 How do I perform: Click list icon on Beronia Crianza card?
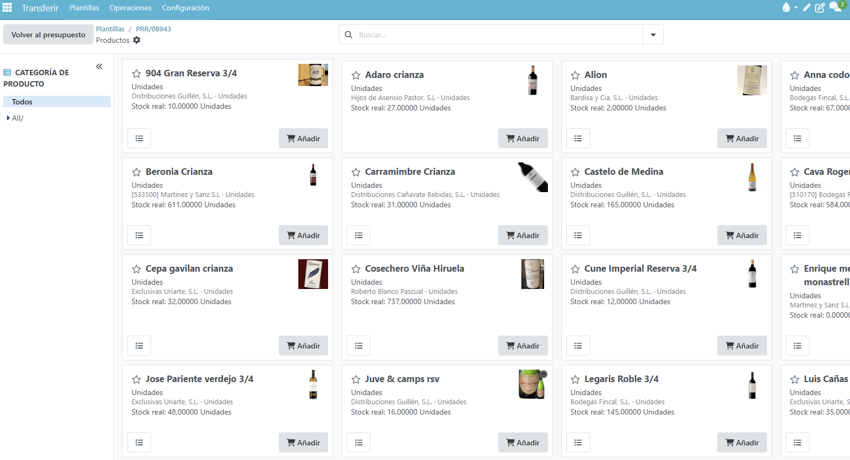tap(139, 235)
